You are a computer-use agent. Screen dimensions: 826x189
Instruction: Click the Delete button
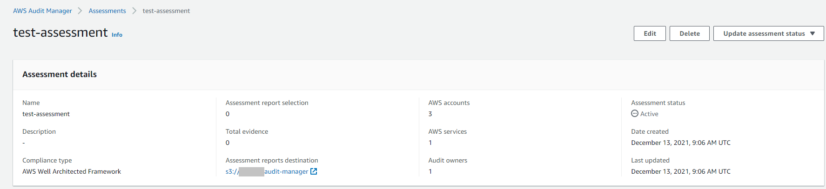[x=689, y=33]
